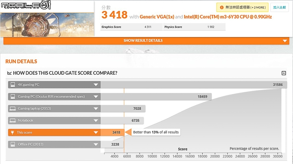Click the 30000 axis tick label
The image size is (293, 164).
tap(278, 156)
